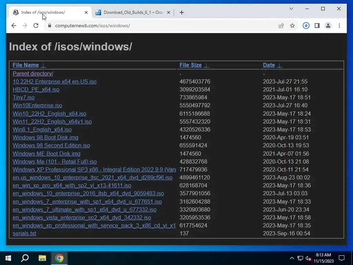This screenshot has width=353, height=265.
Task: Click file size 137 for serials.txt
Action: click(x=184, y=234)
